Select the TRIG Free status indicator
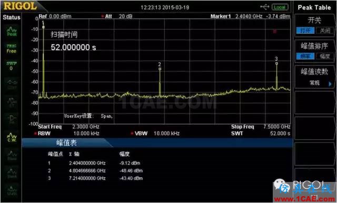337x203 pixels. [12, 49]
